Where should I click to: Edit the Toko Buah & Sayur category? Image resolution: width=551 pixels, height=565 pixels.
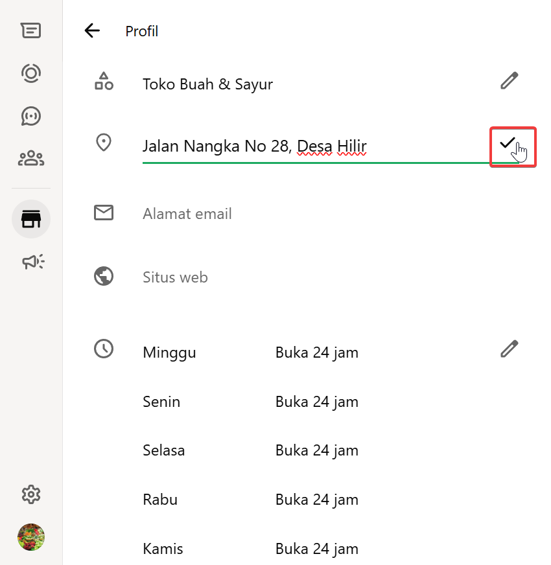pos(509,81)
